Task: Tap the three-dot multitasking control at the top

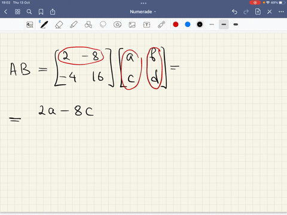Action: pyautogui.click(x=143, y=3)
